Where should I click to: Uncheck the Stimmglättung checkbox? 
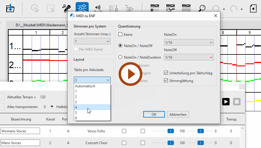point(166,81)
